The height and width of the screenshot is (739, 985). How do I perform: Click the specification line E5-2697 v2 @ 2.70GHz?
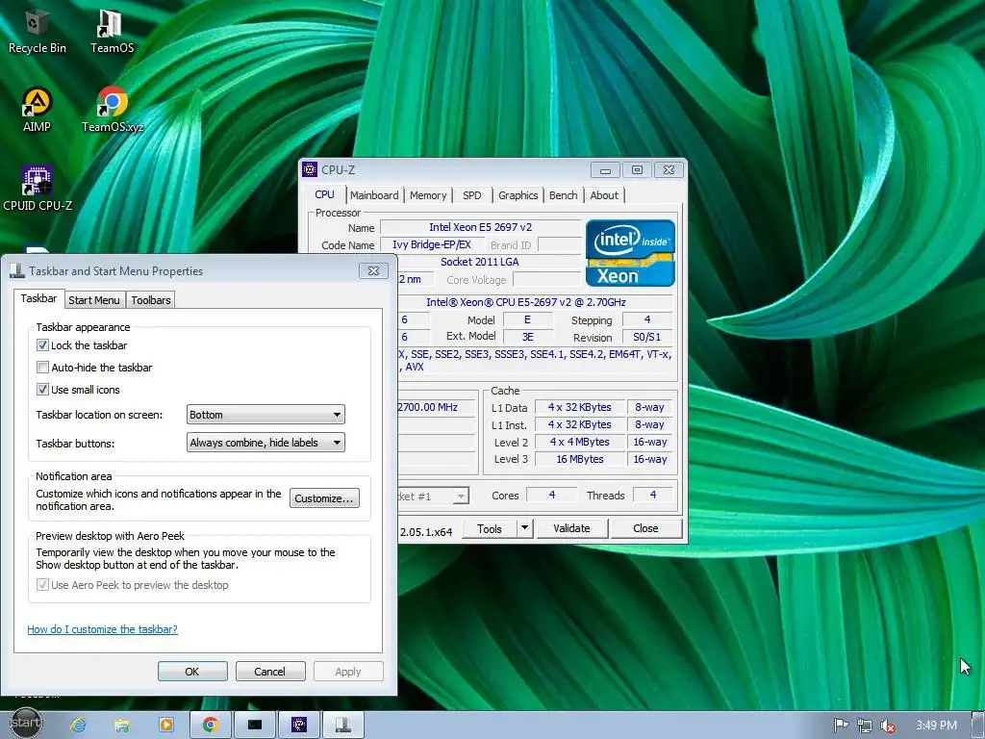pos(526,302)
